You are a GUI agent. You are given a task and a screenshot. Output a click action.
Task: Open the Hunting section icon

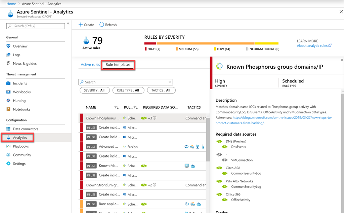9,101
